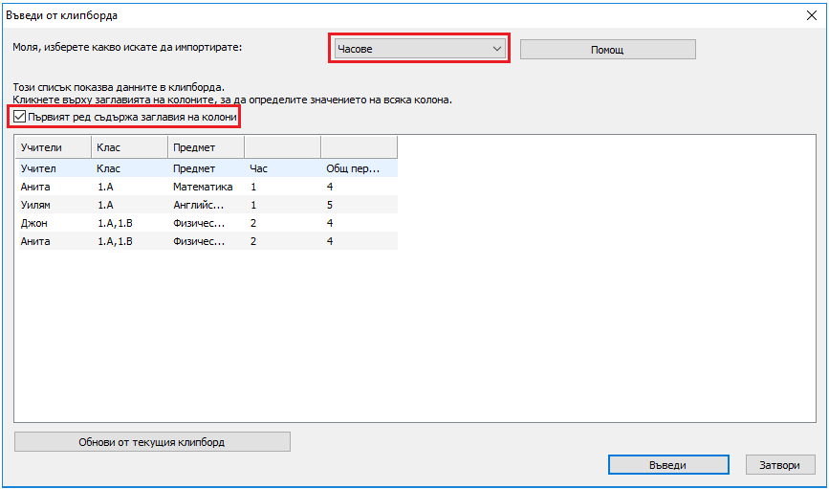Close the dialog with the X button
Screen dimensions: 829x489
(812, 15)
